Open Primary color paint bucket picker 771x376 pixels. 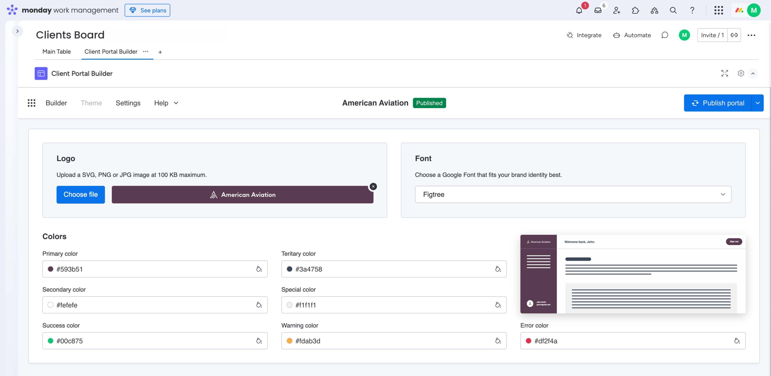259,269
